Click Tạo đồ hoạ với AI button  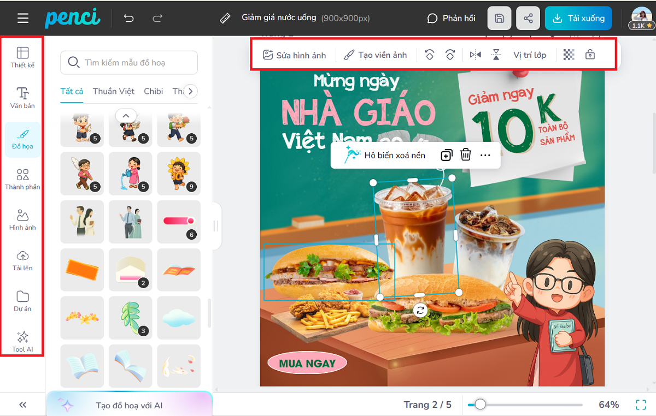click(129, 406)
